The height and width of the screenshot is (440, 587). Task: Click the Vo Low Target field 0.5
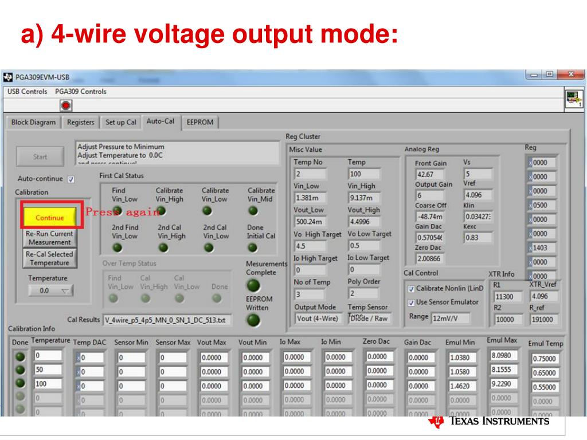(364, 245)
